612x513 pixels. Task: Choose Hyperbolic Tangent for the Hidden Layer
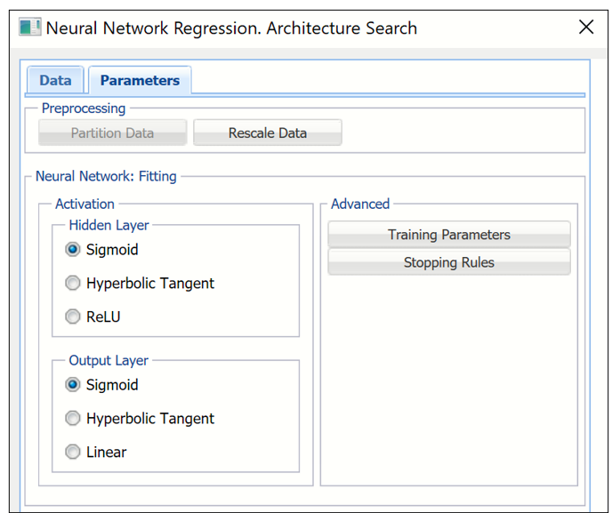point(73,284)
